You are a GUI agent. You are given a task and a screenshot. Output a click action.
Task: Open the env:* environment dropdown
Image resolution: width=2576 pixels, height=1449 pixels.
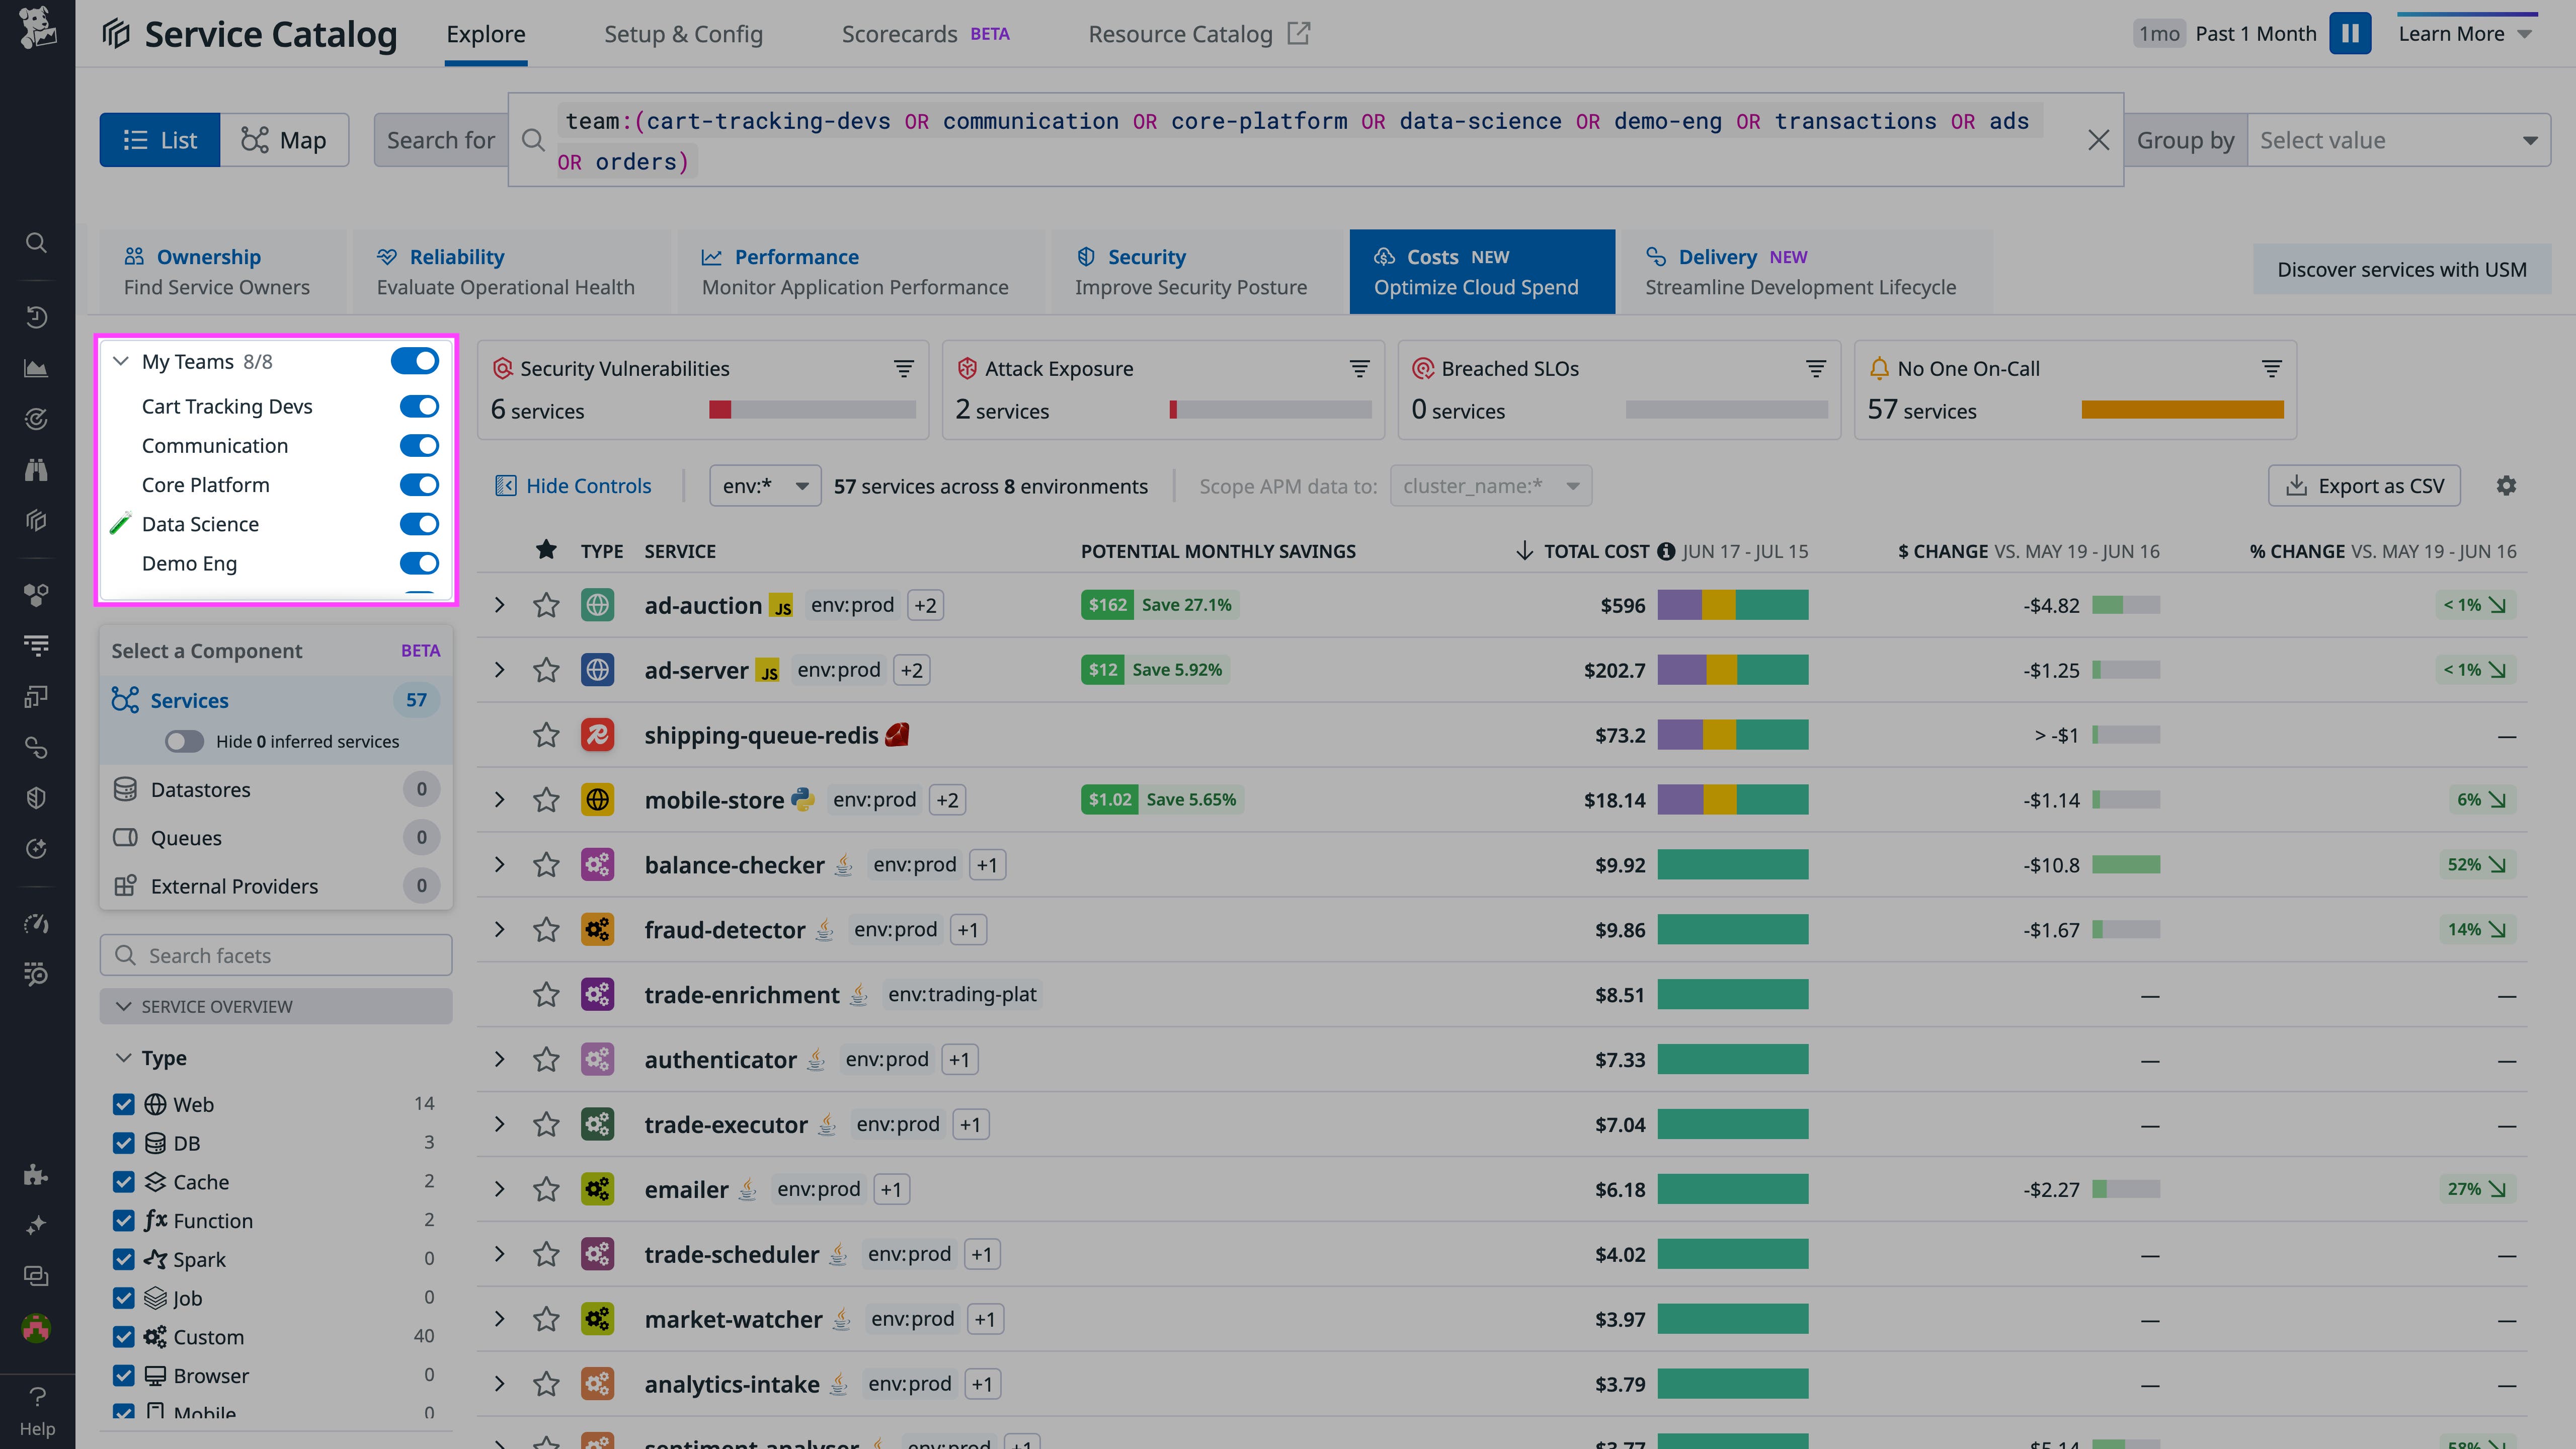[765, 485]
